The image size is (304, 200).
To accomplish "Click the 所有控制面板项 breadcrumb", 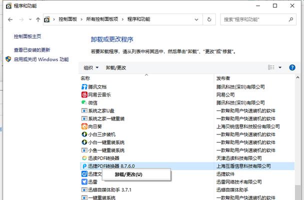I will click(102, 19).
